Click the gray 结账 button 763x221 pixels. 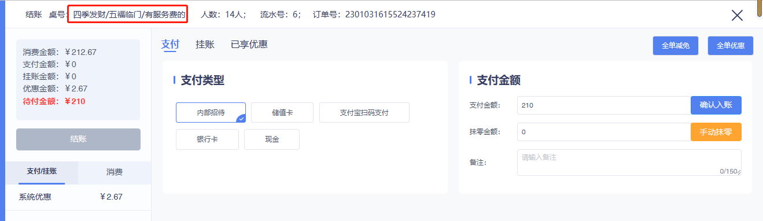[x=79, y=139]
